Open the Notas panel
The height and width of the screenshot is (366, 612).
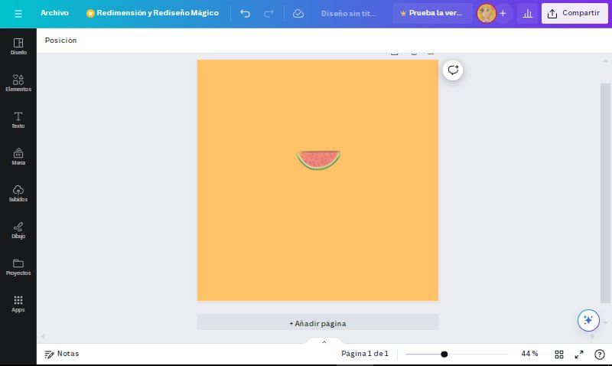pos(62,354)
